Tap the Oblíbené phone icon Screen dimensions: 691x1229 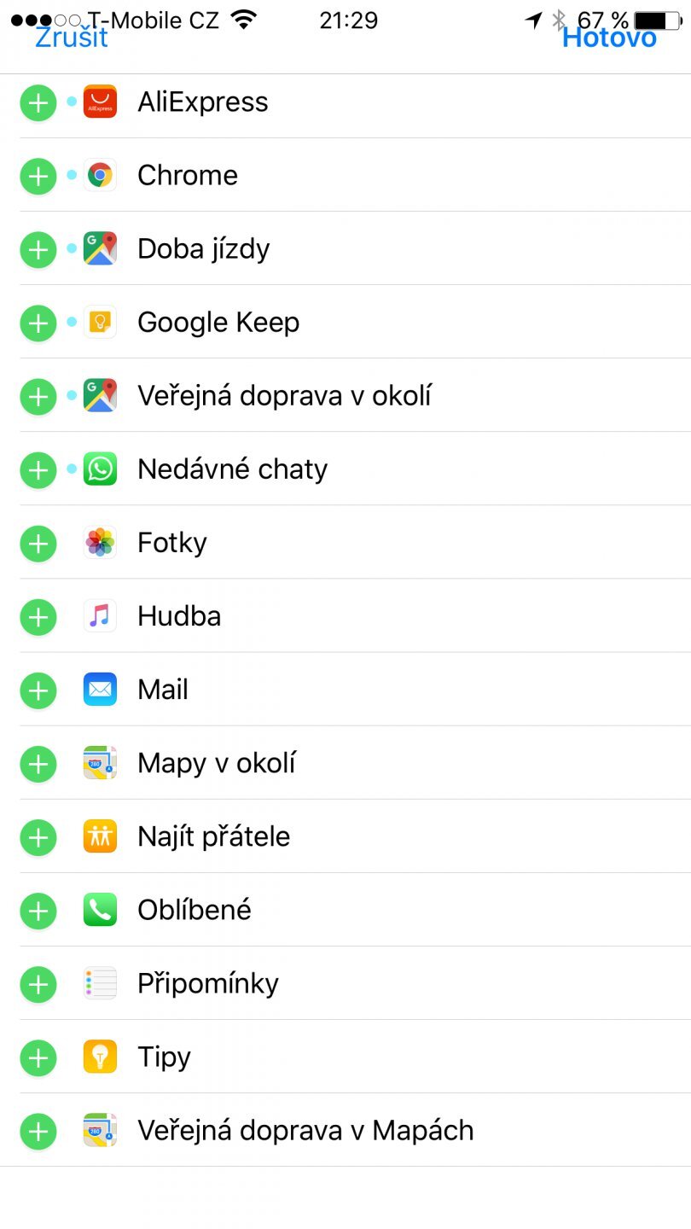point(100,910)
